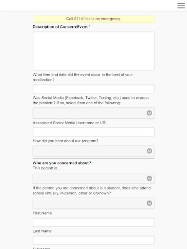Click into the First Name field

click(x=94, y=222)
